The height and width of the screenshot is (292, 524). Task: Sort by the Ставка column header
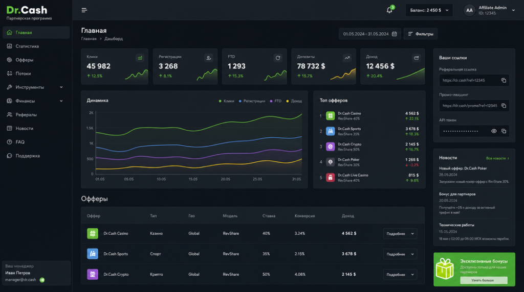269,216
